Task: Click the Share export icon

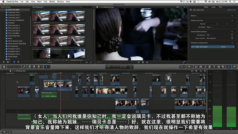Action: (x=234, y=67)
